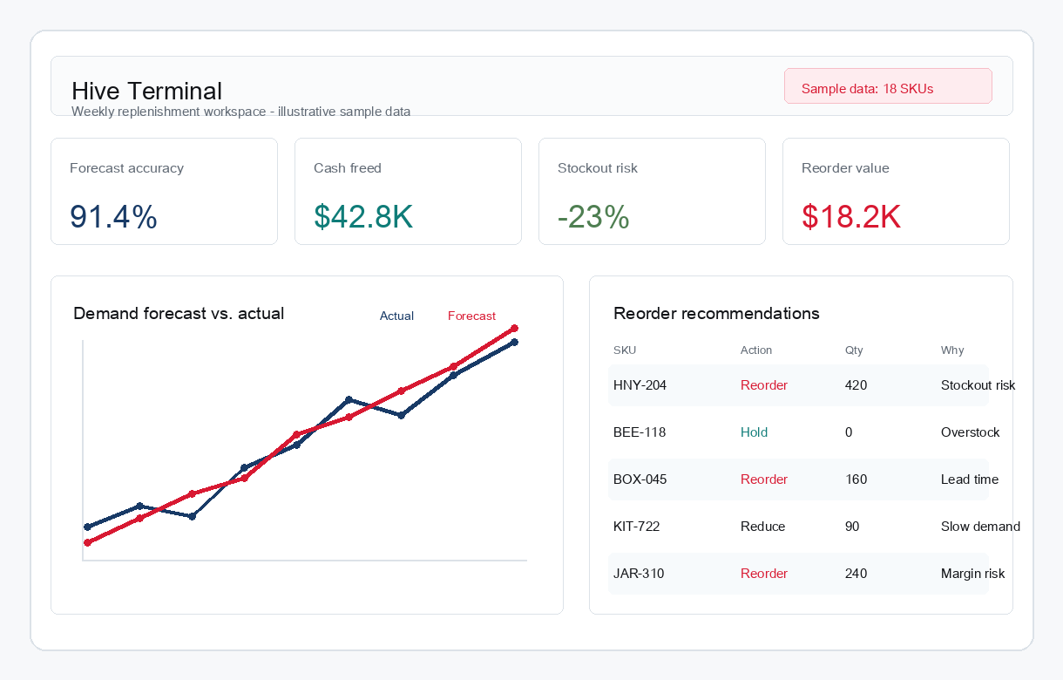Click quantity 420 in the HNY-204 row
The width and height of the screenshot is (1063, 680).
856,385
